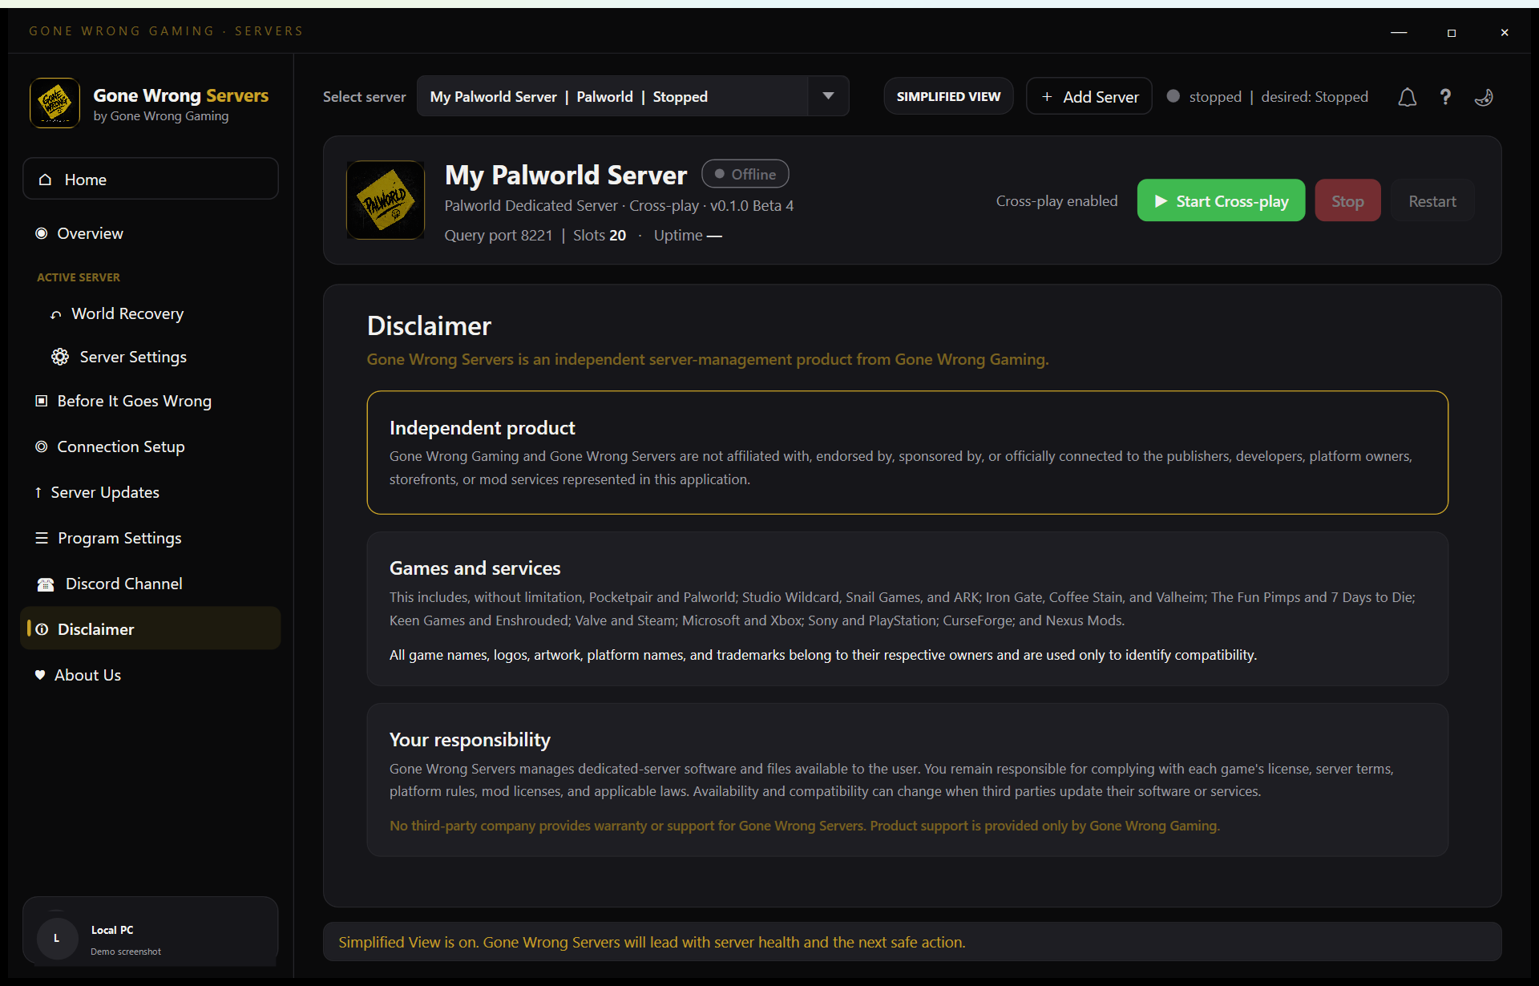Click the Before It Goes Wrong icon
This screenshot has height=986, width=1539.
(42, 401)
